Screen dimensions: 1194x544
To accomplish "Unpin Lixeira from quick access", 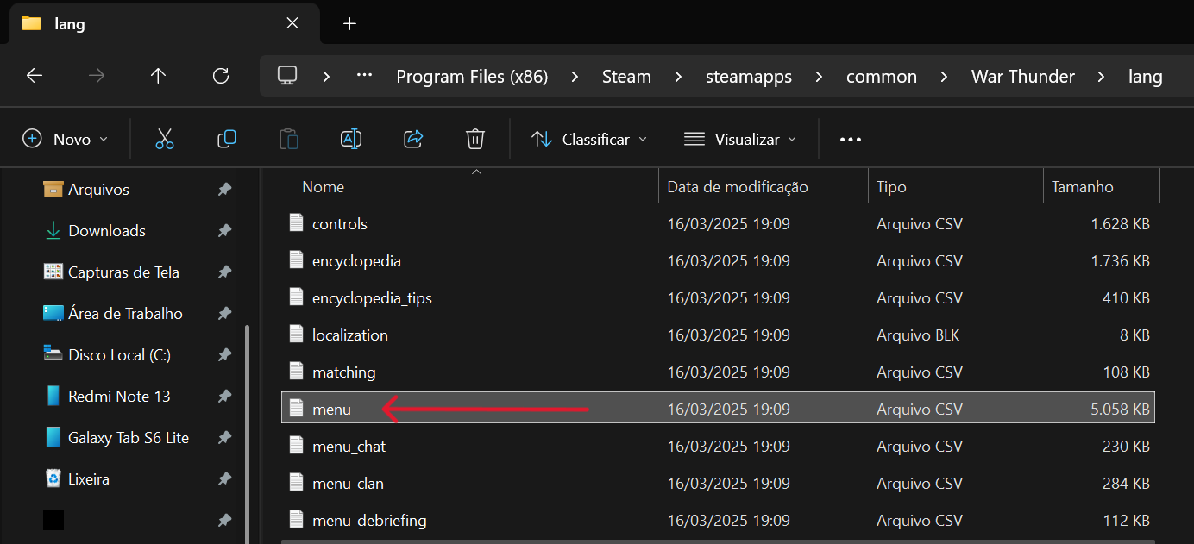I will [224, 479].
